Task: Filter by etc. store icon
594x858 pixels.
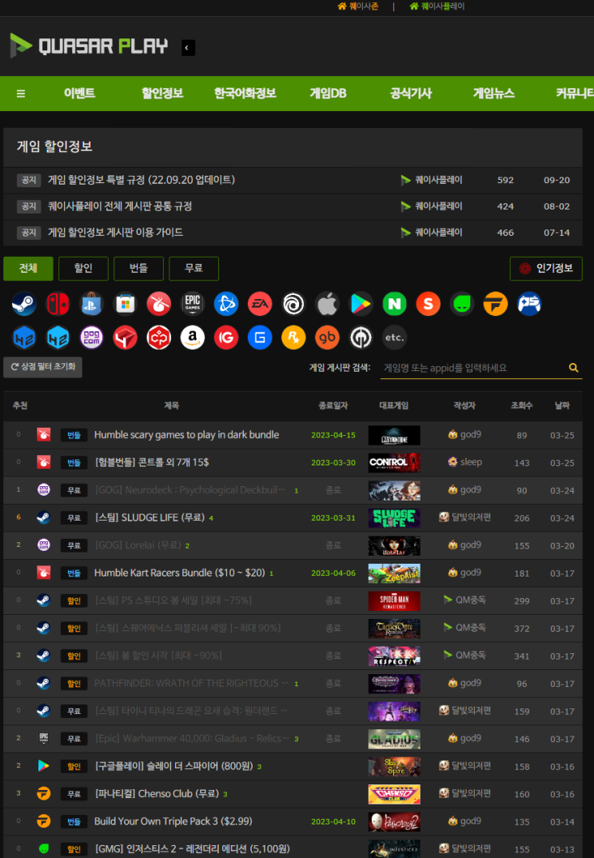Action: pos(394,337)
